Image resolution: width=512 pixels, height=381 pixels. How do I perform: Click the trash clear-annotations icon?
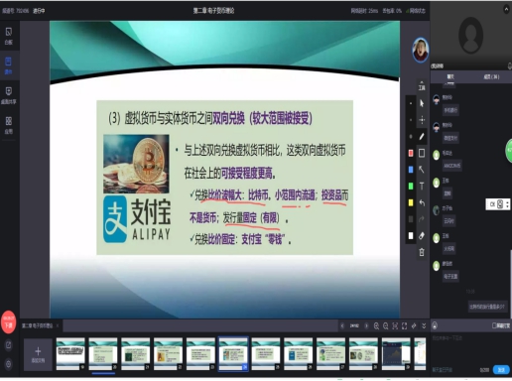[422, 252]
